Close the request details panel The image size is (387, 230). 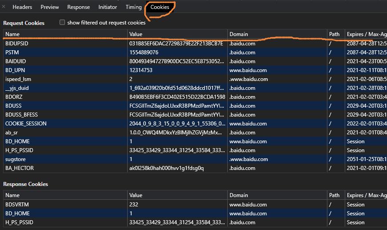(x=4, y=7)
